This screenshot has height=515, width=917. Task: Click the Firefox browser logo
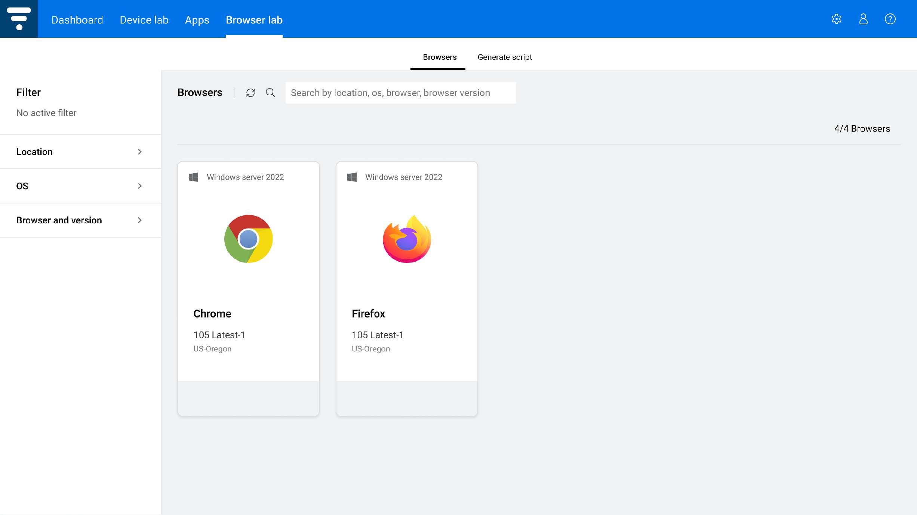tap(407, 239)
